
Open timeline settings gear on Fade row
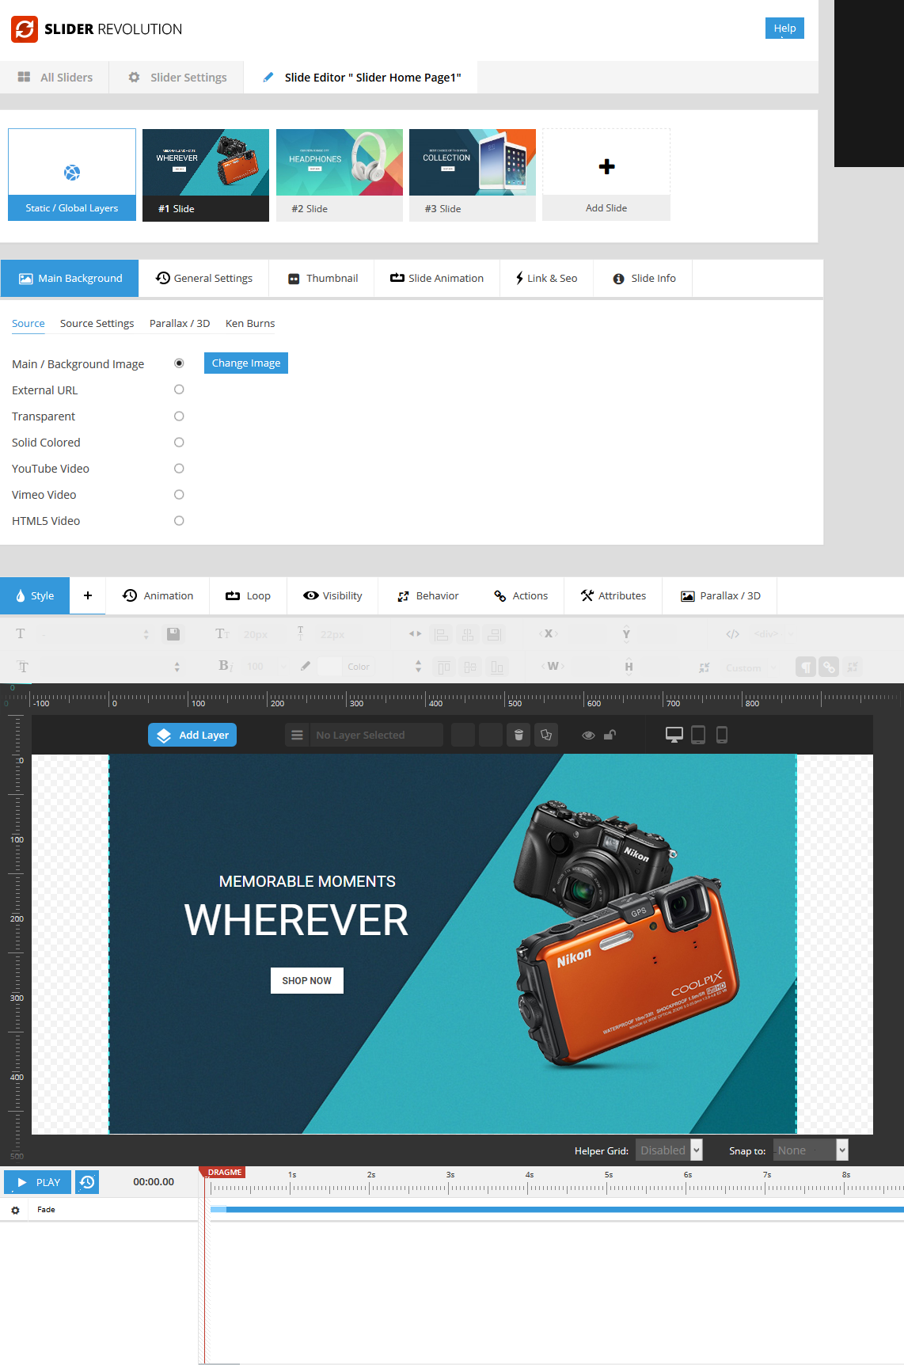coord(15,1210)
